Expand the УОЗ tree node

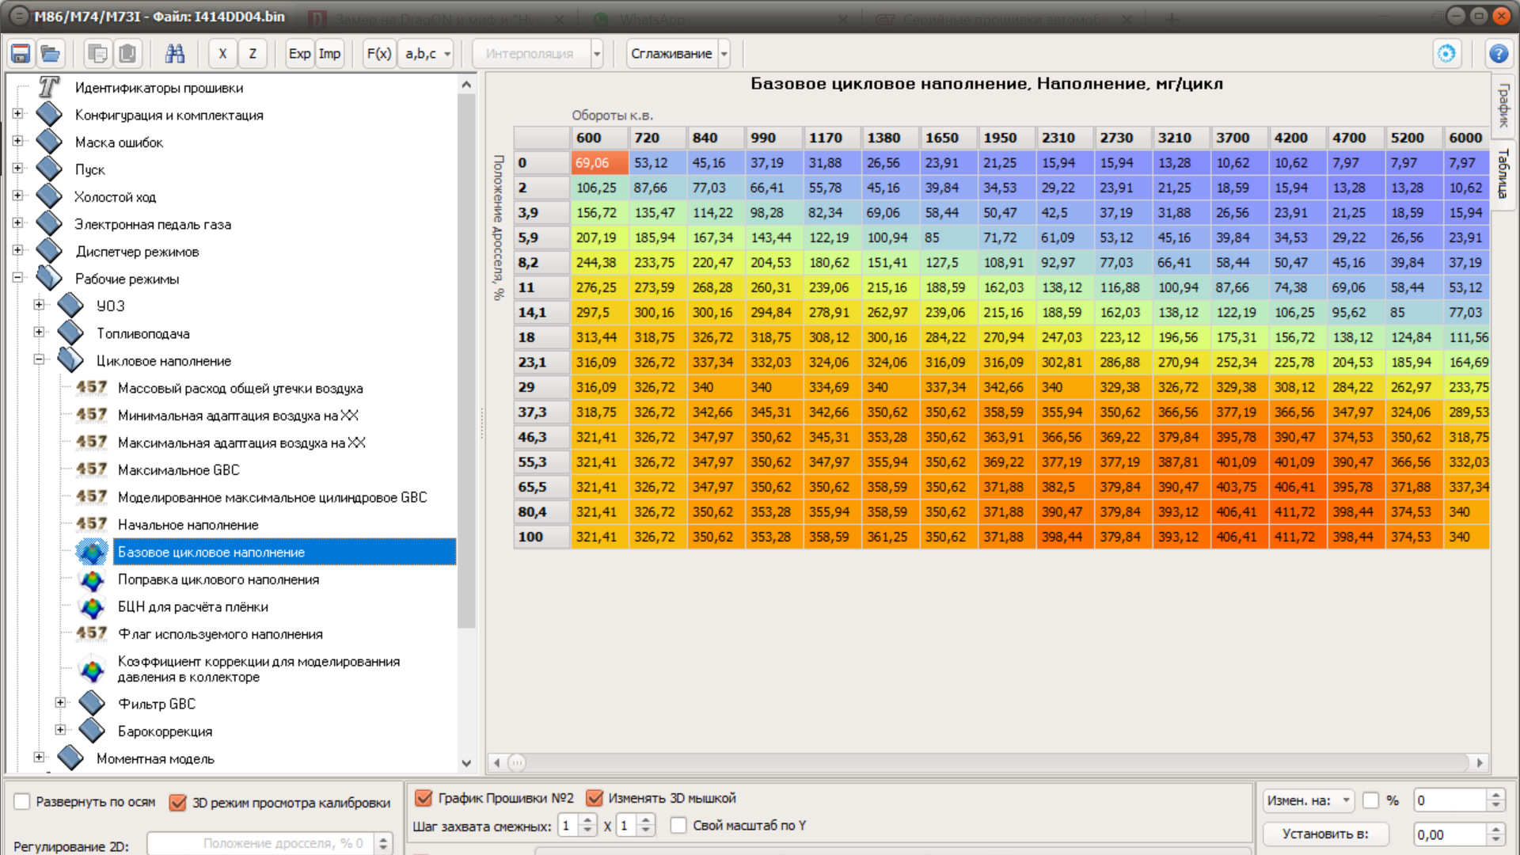tap(39, 305)
